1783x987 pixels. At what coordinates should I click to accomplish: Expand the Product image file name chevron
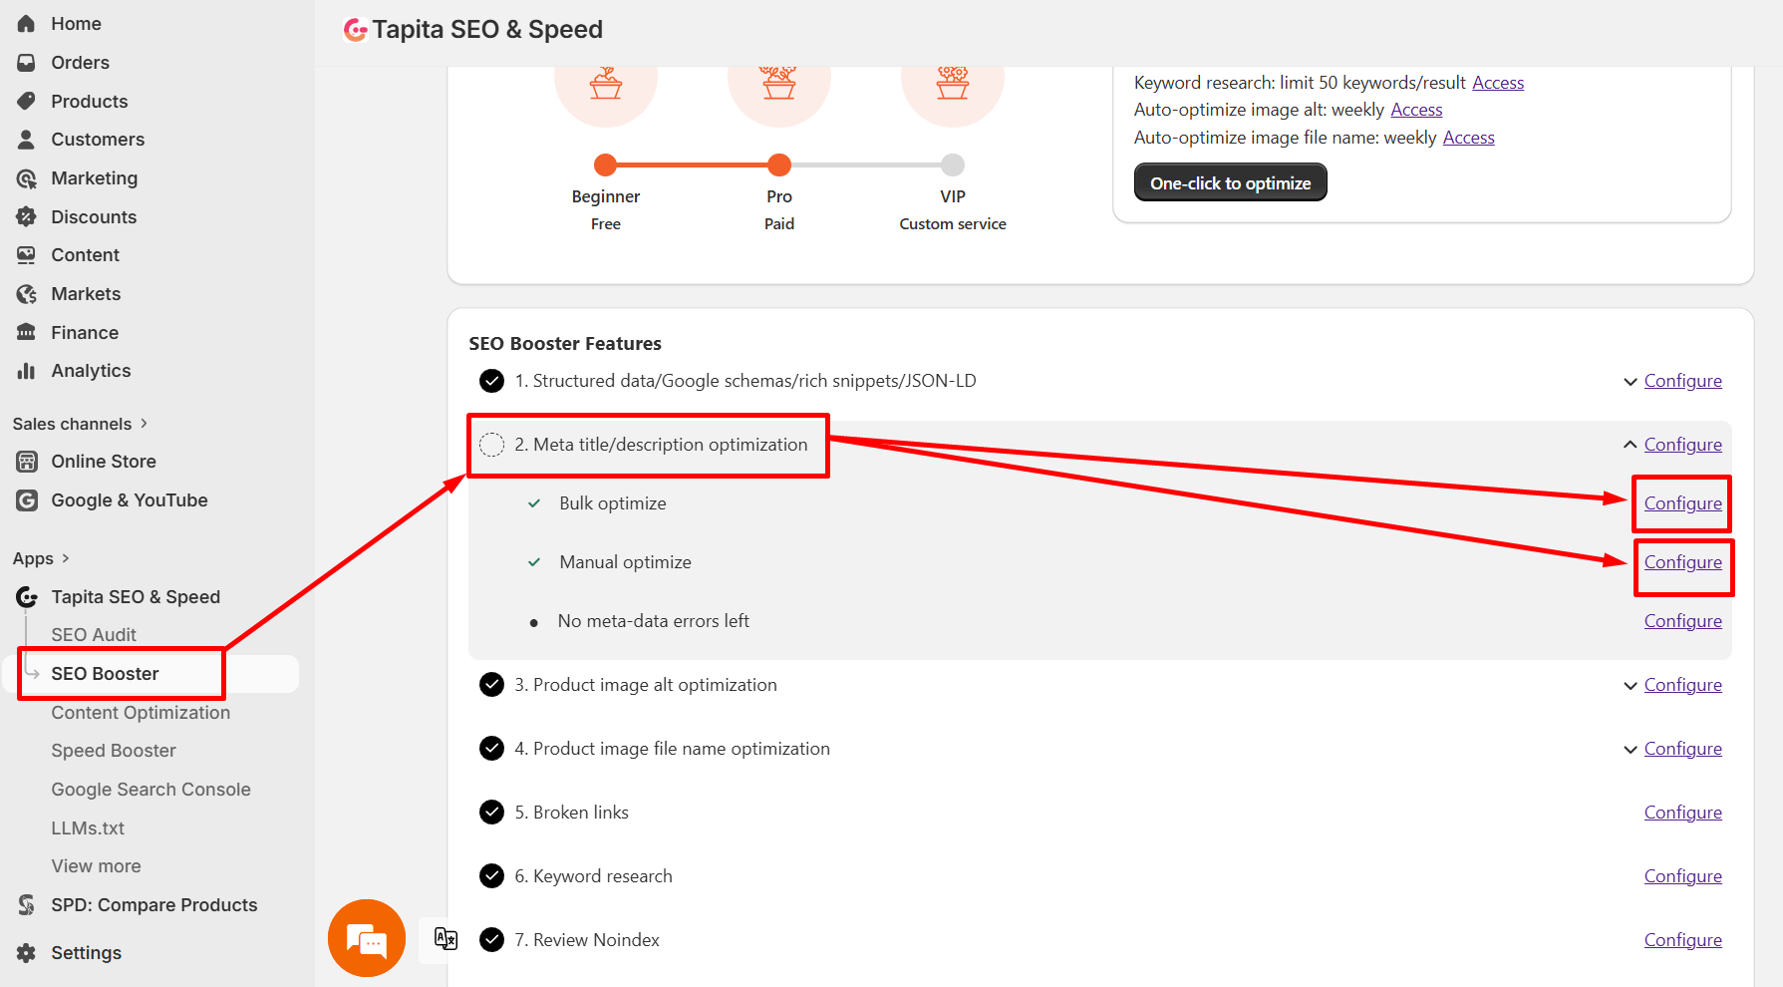pyautogui.click(x=1631, y=750)
